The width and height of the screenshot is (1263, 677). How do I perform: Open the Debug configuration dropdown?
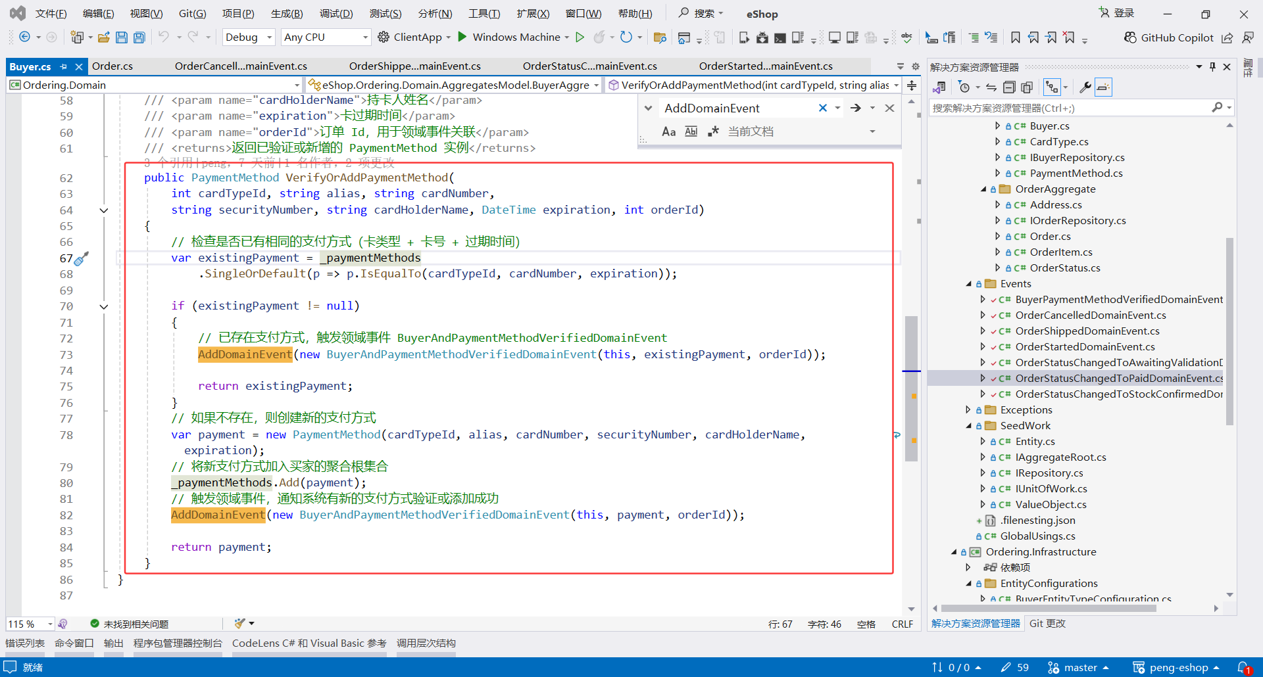click(x=249, y=37)
